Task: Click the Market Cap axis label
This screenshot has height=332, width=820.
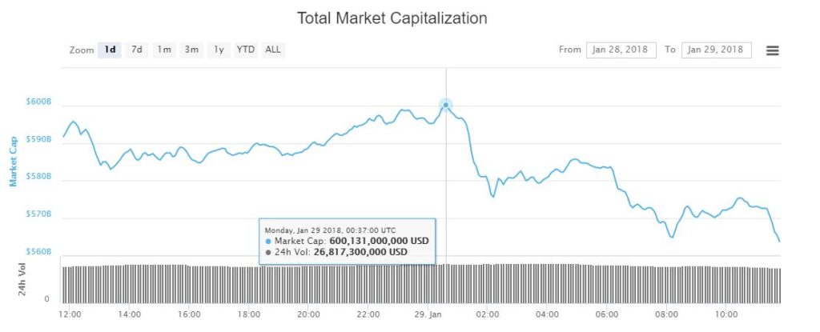Action: 14,162
